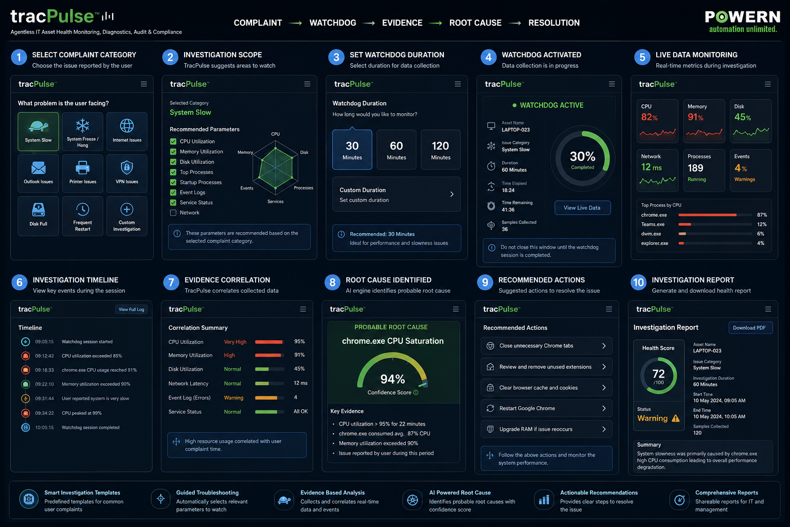The height and width of the screenshot is (527, 790).
Task: Open hamburger menu in Investigation Scope panel
Action: tap(307, 84)
